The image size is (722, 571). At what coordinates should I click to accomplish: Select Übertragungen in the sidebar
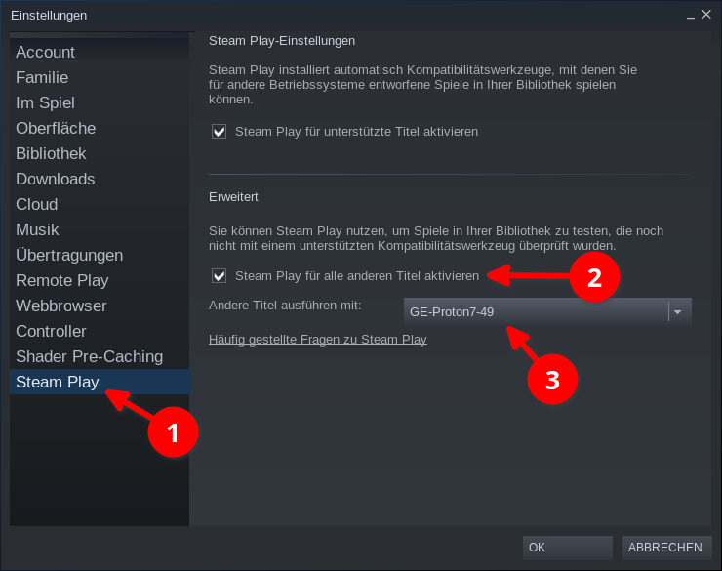click(x=69, y=255)
